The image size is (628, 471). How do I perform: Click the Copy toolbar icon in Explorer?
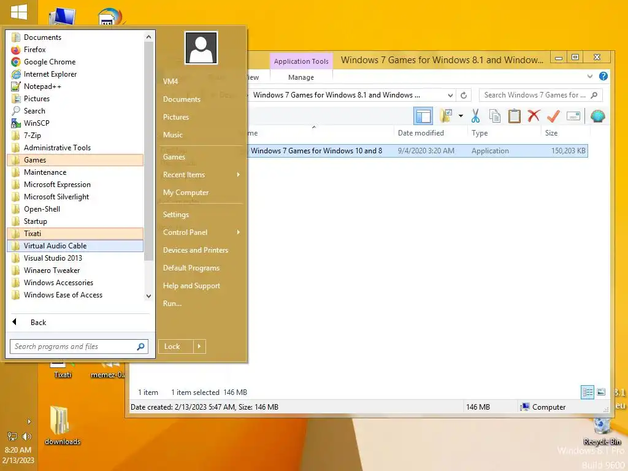pos(495,116)
